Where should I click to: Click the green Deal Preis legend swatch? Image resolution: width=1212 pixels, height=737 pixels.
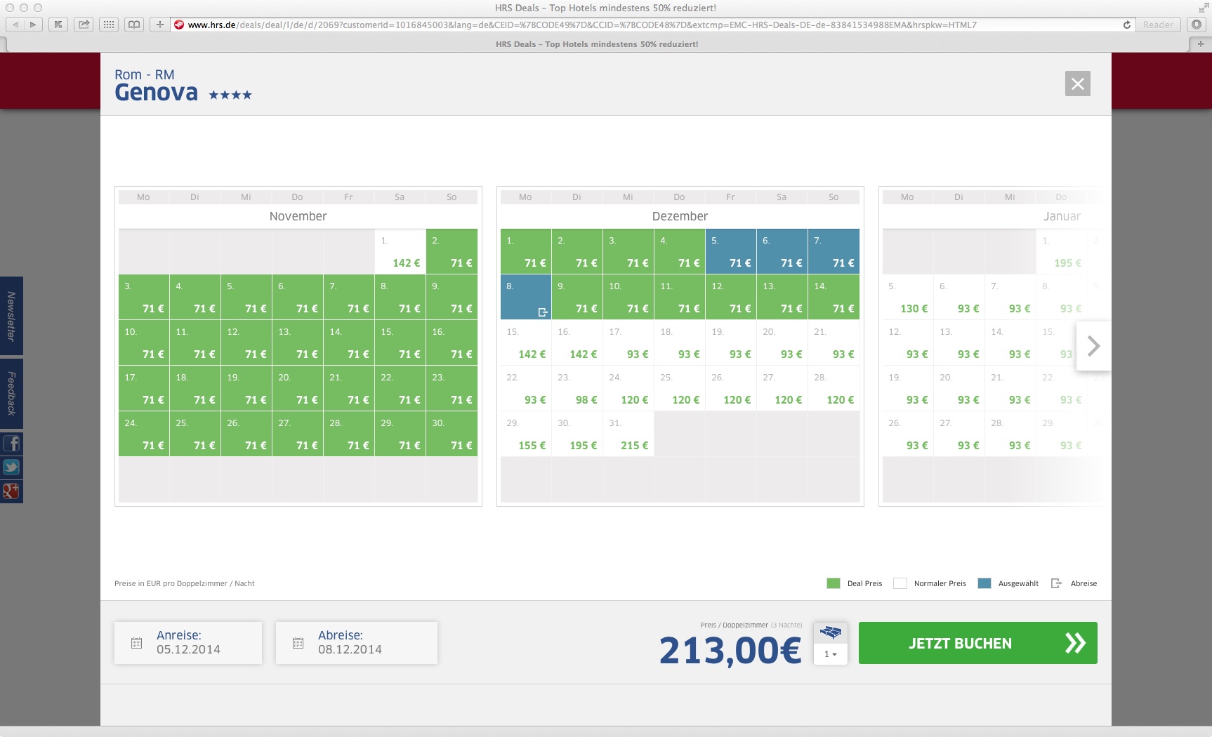click(834, 583)
